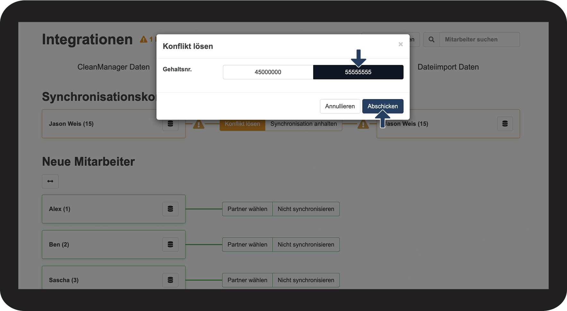Select the Sascha (3) employee card
Screen dimensions: 567x311
(114, 278)
